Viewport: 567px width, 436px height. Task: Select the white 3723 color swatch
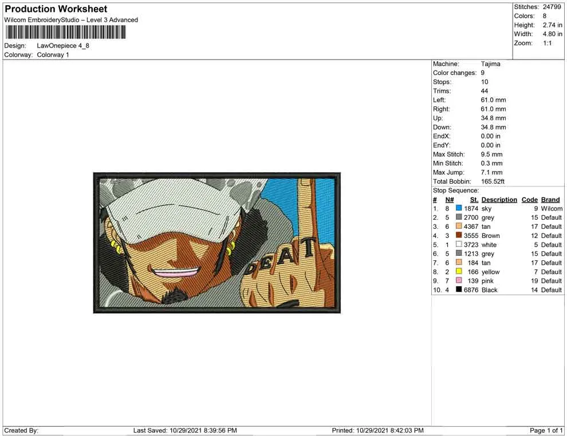459,244
